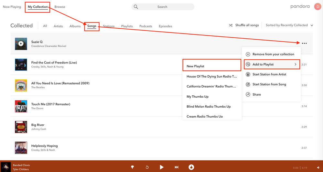The image size is (323, 172).
Task: Select Start Station from Artist
Action: [269, 74]
